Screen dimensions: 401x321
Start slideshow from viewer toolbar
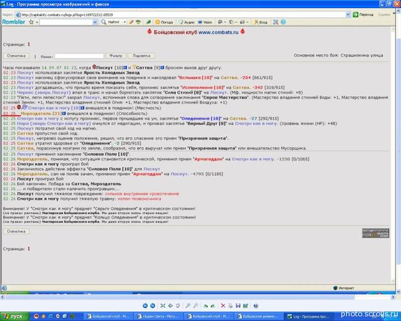pyautogui.click(x=178, y=306)
